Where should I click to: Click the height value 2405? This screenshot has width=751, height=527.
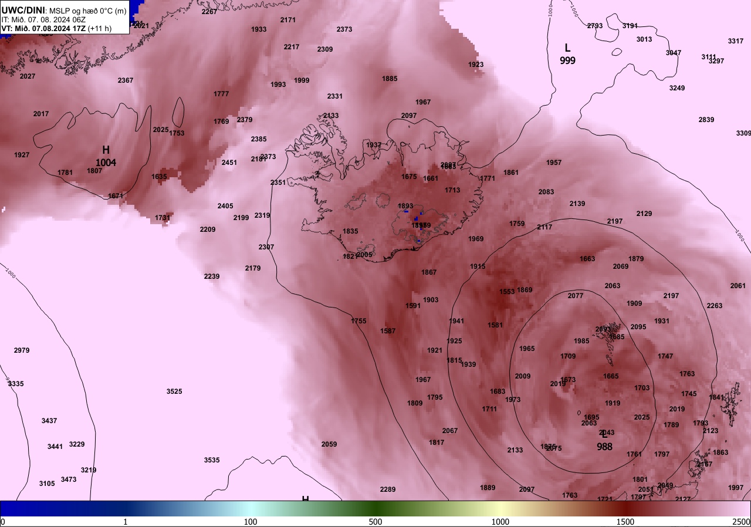(x=225, y=206)
